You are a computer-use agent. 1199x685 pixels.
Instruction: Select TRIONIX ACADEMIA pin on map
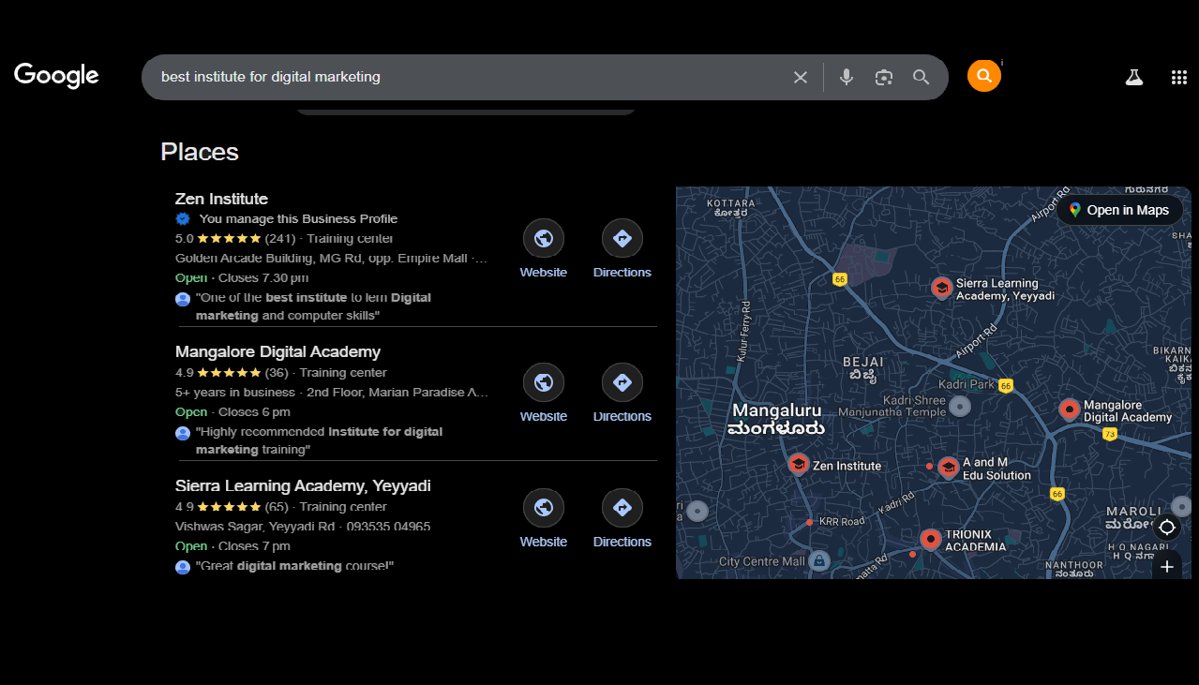pyautogui.click(x=930, y=540)
